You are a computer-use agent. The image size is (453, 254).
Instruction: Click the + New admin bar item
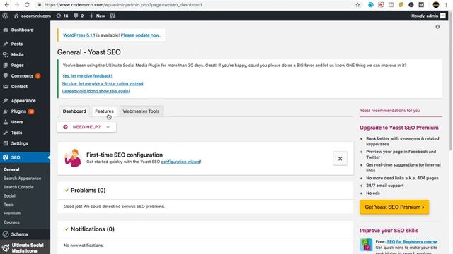click(x=97, y=16)
